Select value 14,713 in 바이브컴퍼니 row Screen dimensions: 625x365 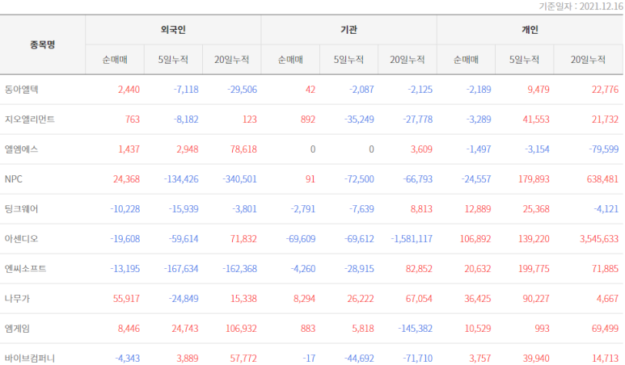[x=605, y=359]
